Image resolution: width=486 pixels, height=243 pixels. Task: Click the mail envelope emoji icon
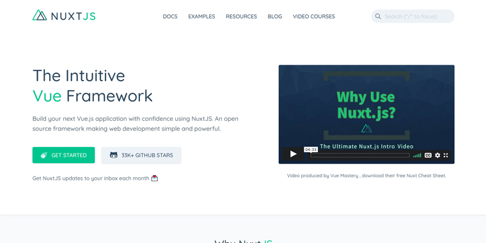point(154,178)
